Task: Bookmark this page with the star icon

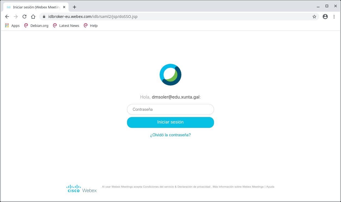Action: (x=314, y=17)
